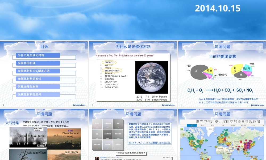Image resolution: width=266 pixels, height=160 pixels.
Task: Click the 大气污染 heading text
Action: [x=12, y=123]
